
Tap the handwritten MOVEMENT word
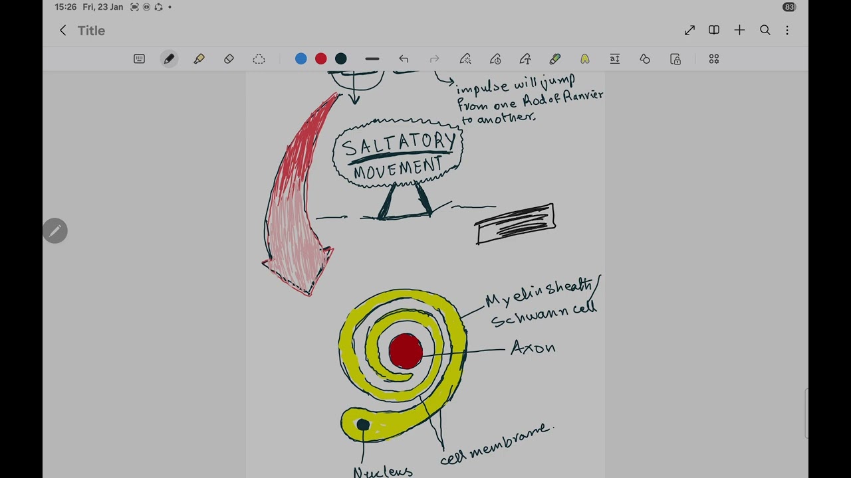coord(398,169)
